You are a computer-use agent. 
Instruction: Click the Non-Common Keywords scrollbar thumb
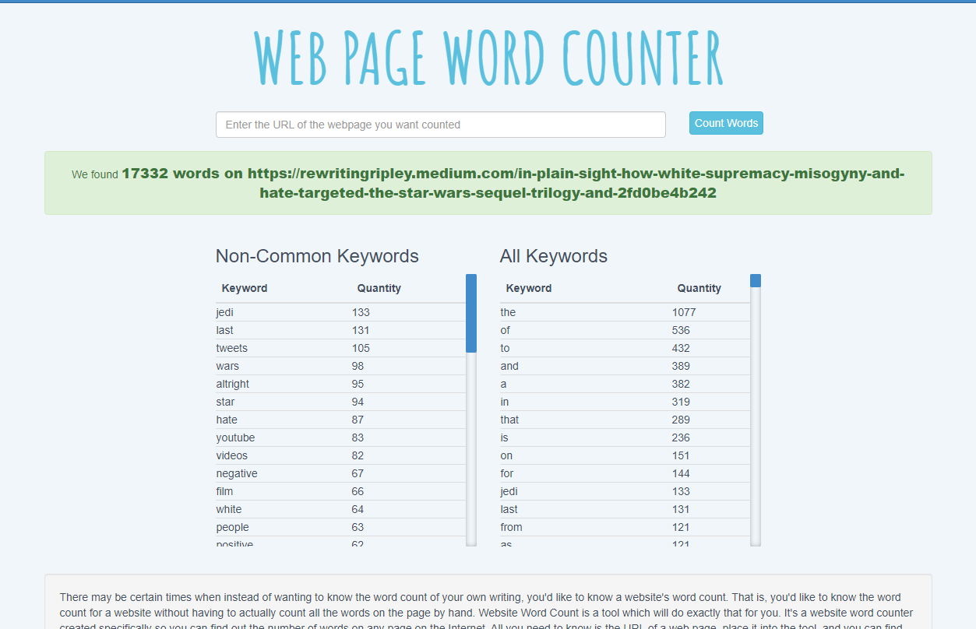tap(471, 313)
